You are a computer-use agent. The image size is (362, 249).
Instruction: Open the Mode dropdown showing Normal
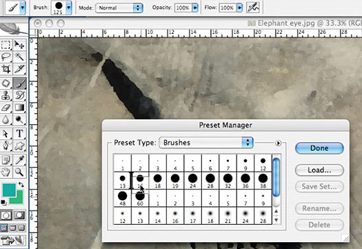pyautogui.click(x=119, y=8)
